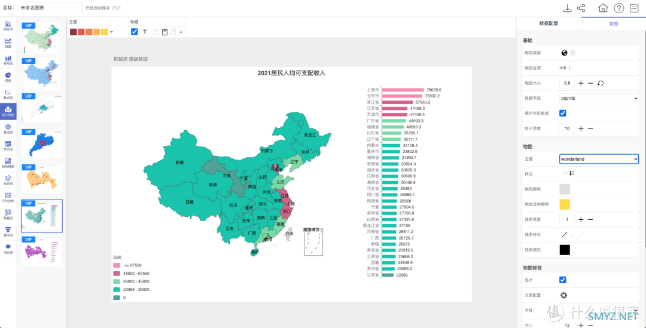Select center title alignment option
The image size is (646, 328).
pyautogui.click(x=165, y=32)
